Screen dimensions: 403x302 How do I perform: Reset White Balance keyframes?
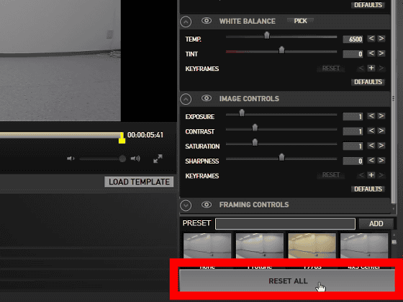point(331,68)
